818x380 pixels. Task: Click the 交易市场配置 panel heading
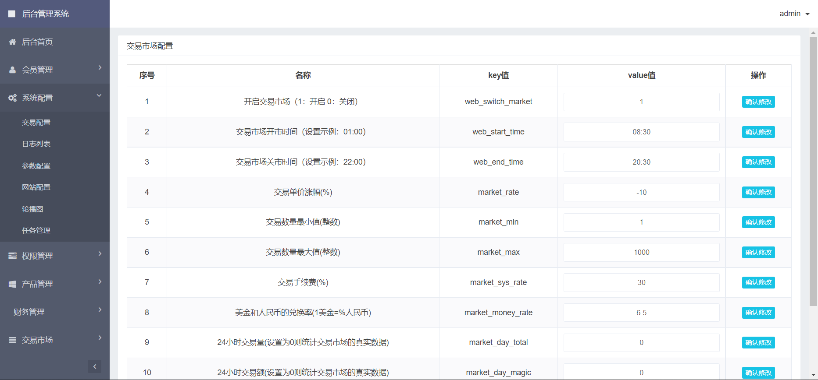click(x=150, y=46)
